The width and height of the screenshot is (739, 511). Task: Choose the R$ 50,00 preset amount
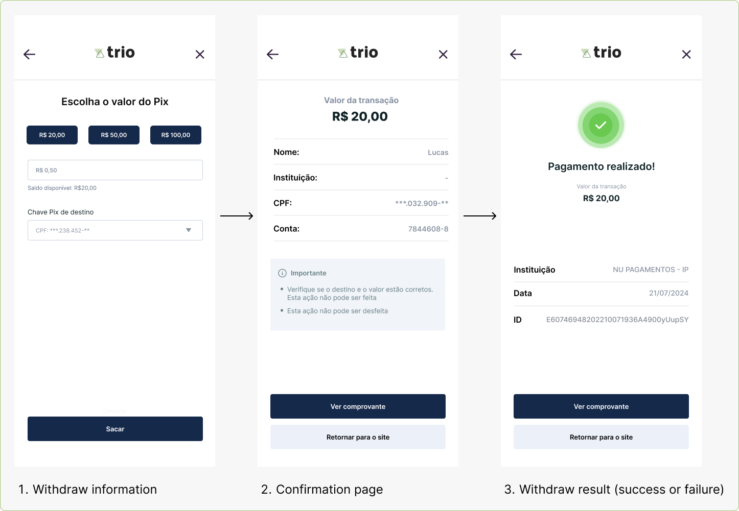point(114,135)
